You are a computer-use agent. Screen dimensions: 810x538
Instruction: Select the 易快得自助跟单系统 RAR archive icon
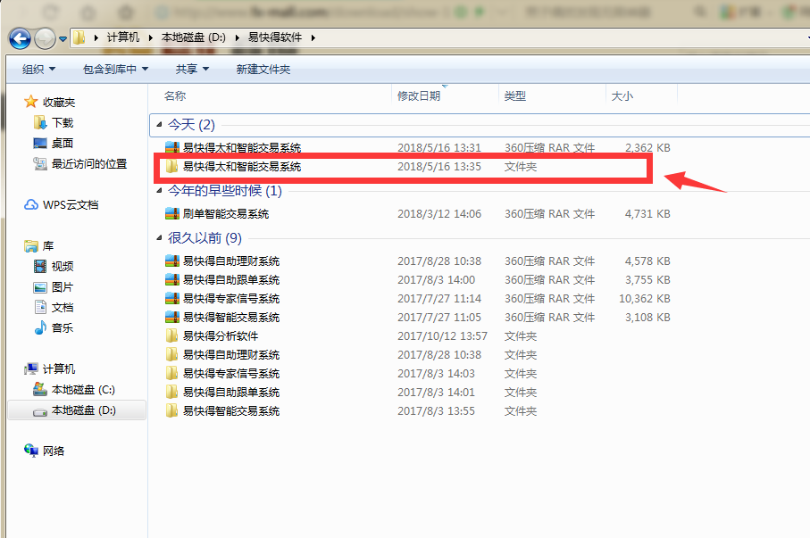tap(172, 280)
